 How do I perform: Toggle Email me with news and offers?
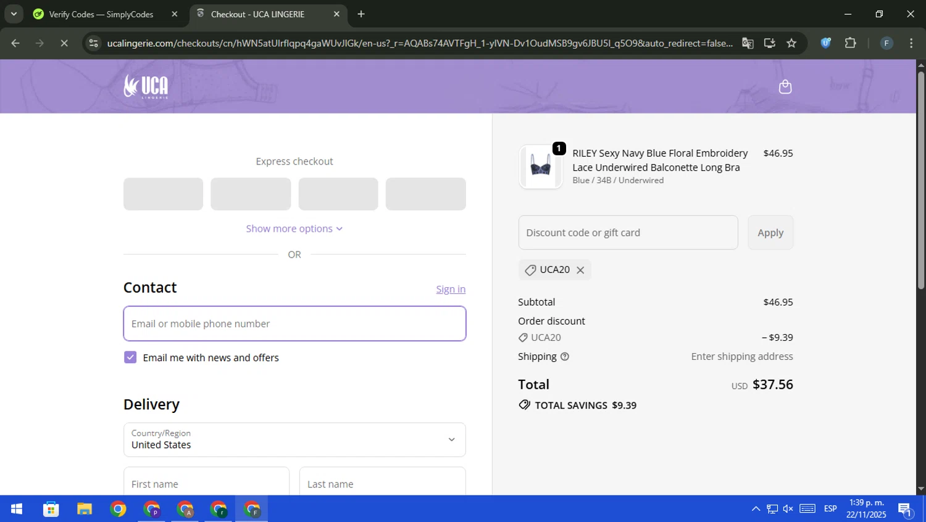pos(130,357)
